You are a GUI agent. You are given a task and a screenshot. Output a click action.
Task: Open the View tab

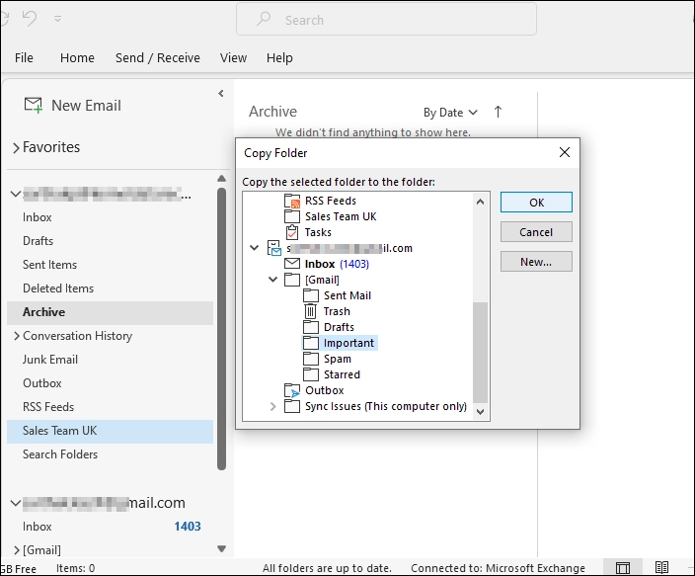tap(233, 57)
